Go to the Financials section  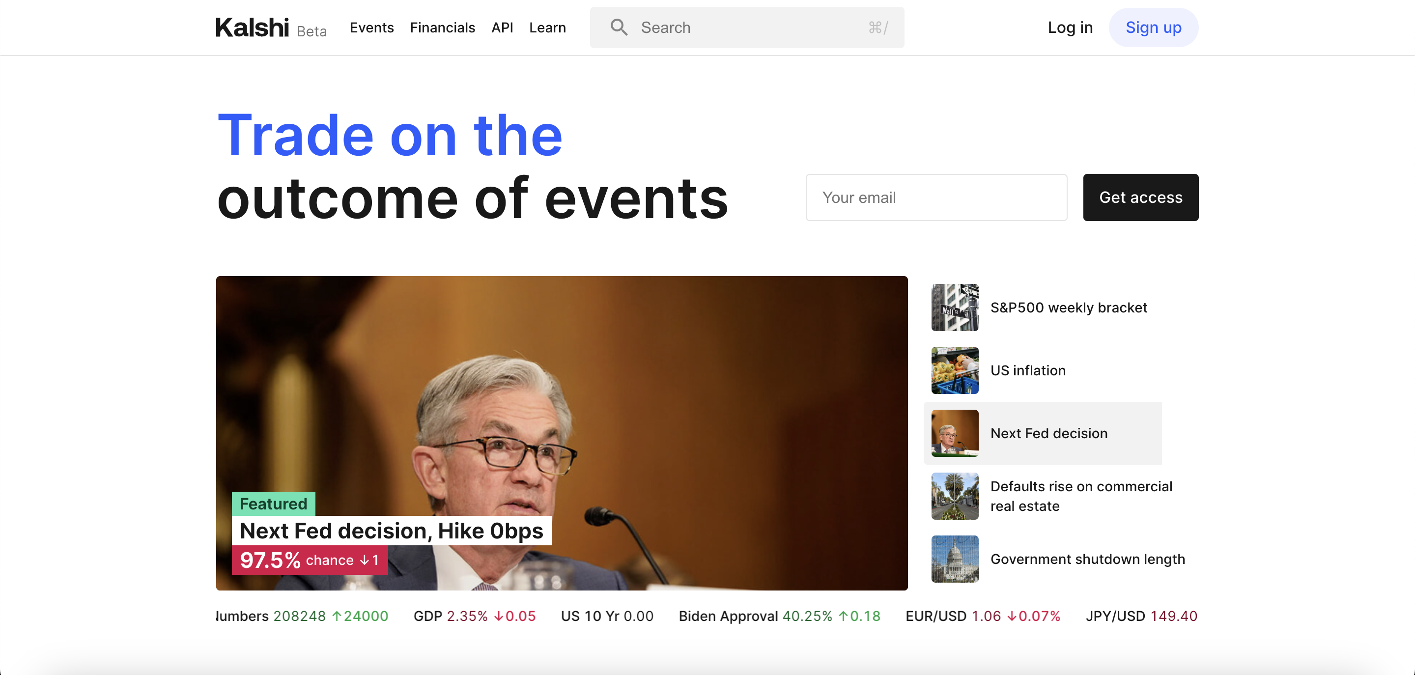442,28
